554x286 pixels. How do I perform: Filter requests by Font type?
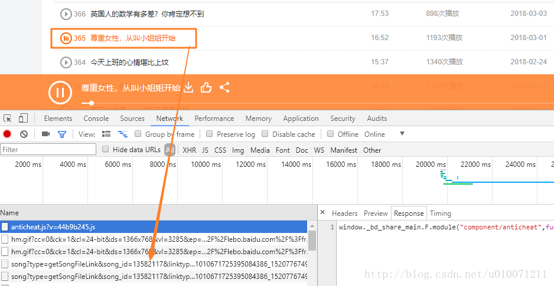pyautogui.click(x=283, y=150)
